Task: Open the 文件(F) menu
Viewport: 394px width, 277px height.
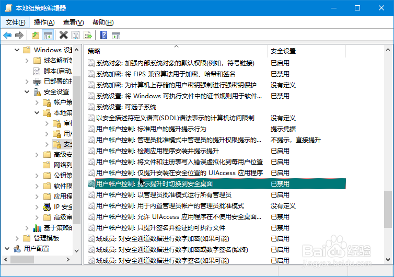Action: (x=15, y=22)
